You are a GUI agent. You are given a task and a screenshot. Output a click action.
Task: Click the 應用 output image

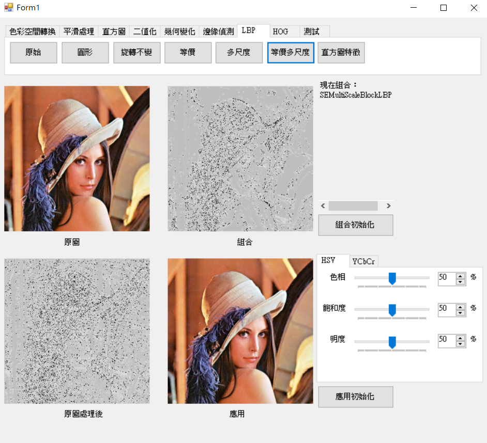coord(240,331)
